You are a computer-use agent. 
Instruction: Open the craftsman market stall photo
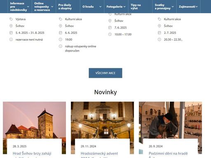pyautogui.click(x=170, y=120)
